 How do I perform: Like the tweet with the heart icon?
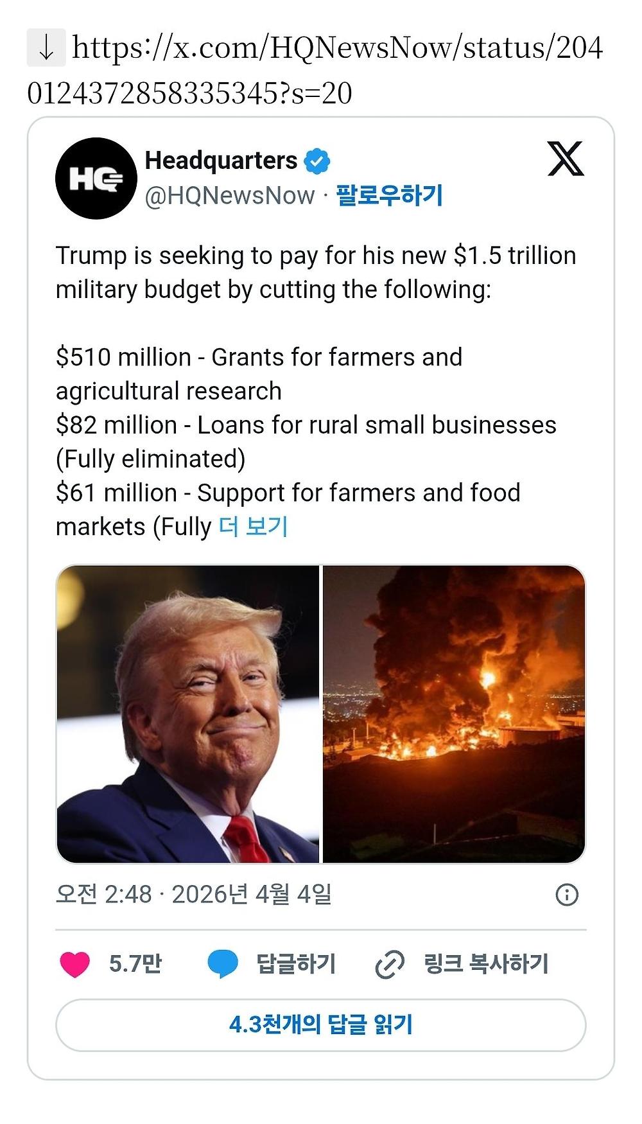click(x=74, y=964)
